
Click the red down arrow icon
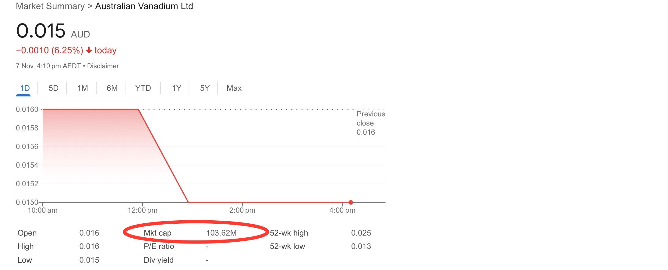tap(89, 50)
